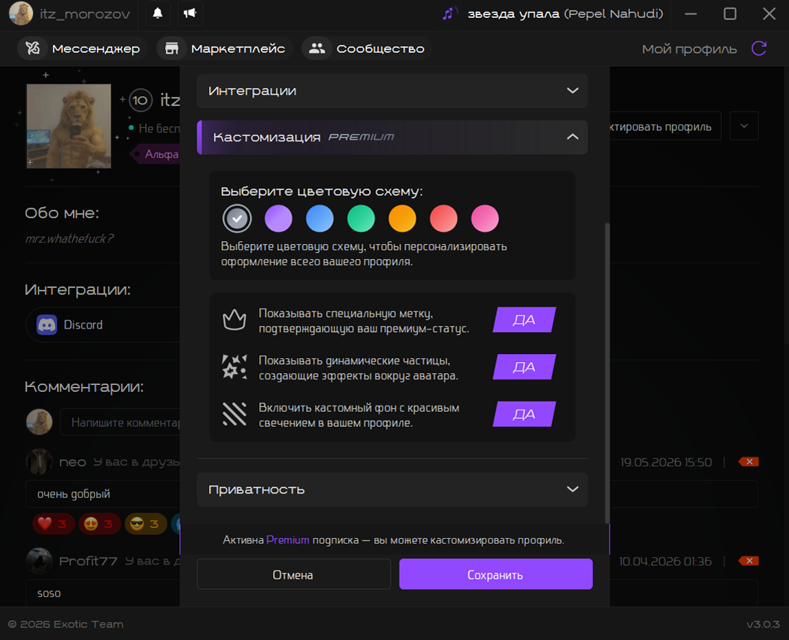Viewport: 789px width, 640px height.
Task: Expand the Интеграции section
Action: (392, 91)
